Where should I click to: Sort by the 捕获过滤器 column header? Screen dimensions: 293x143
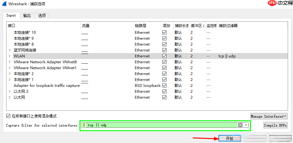pos(252,26)
